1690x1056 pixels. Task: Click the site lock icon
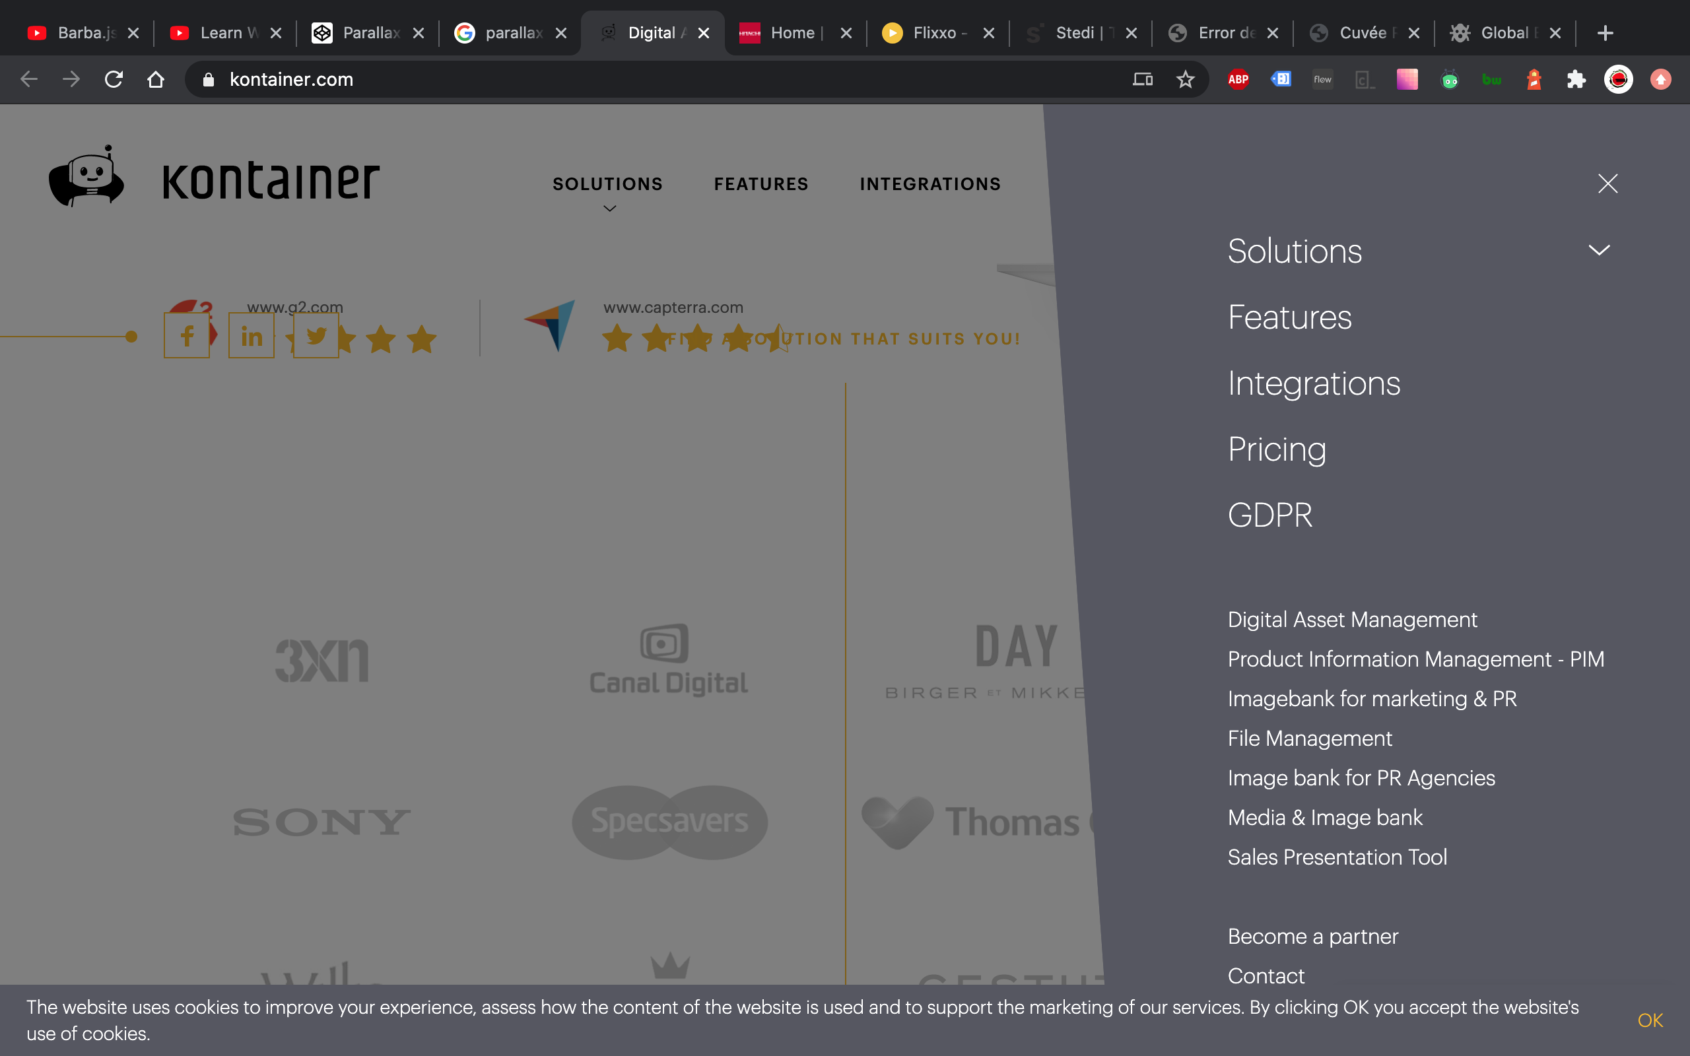[x=208, y=80]
